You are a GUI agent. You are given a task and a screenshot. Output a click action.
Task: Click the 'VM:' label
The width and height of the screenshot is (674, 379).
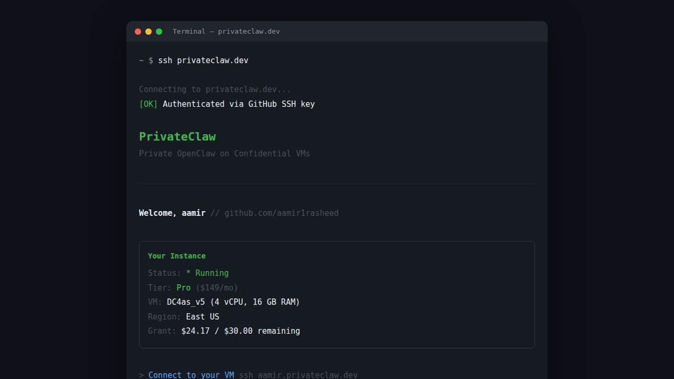155,302
